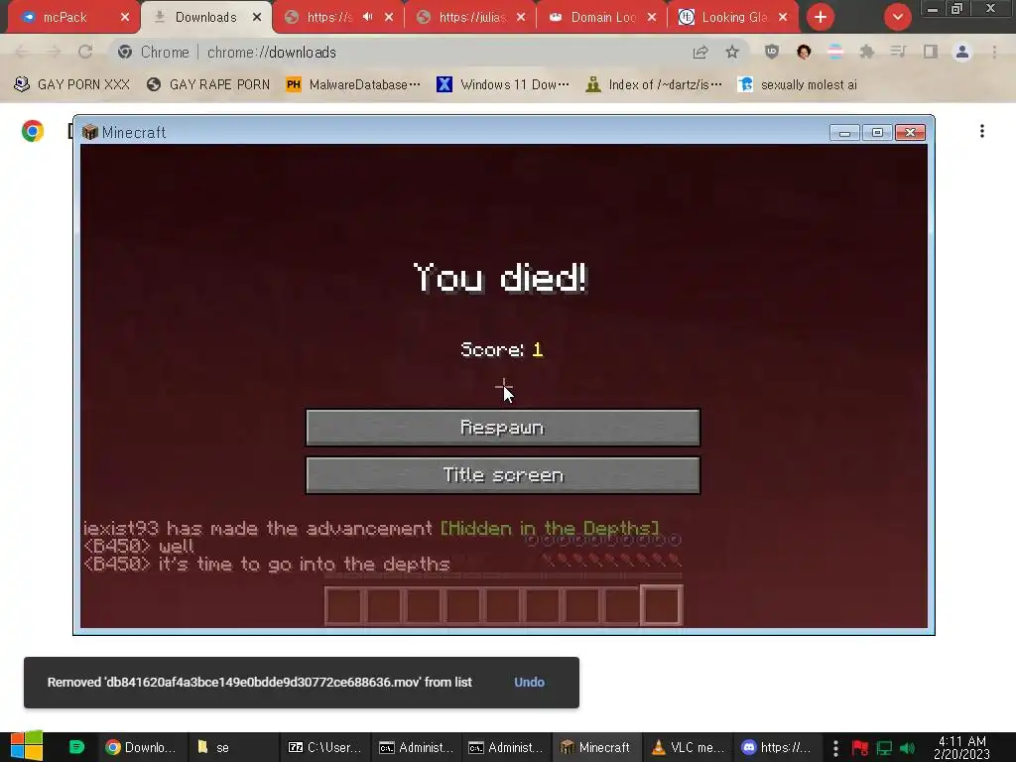Open the Domain Loo browser tab
The width and height of the screenshot is (1016, 762).
pyautogui.click(x=603, y=17)
